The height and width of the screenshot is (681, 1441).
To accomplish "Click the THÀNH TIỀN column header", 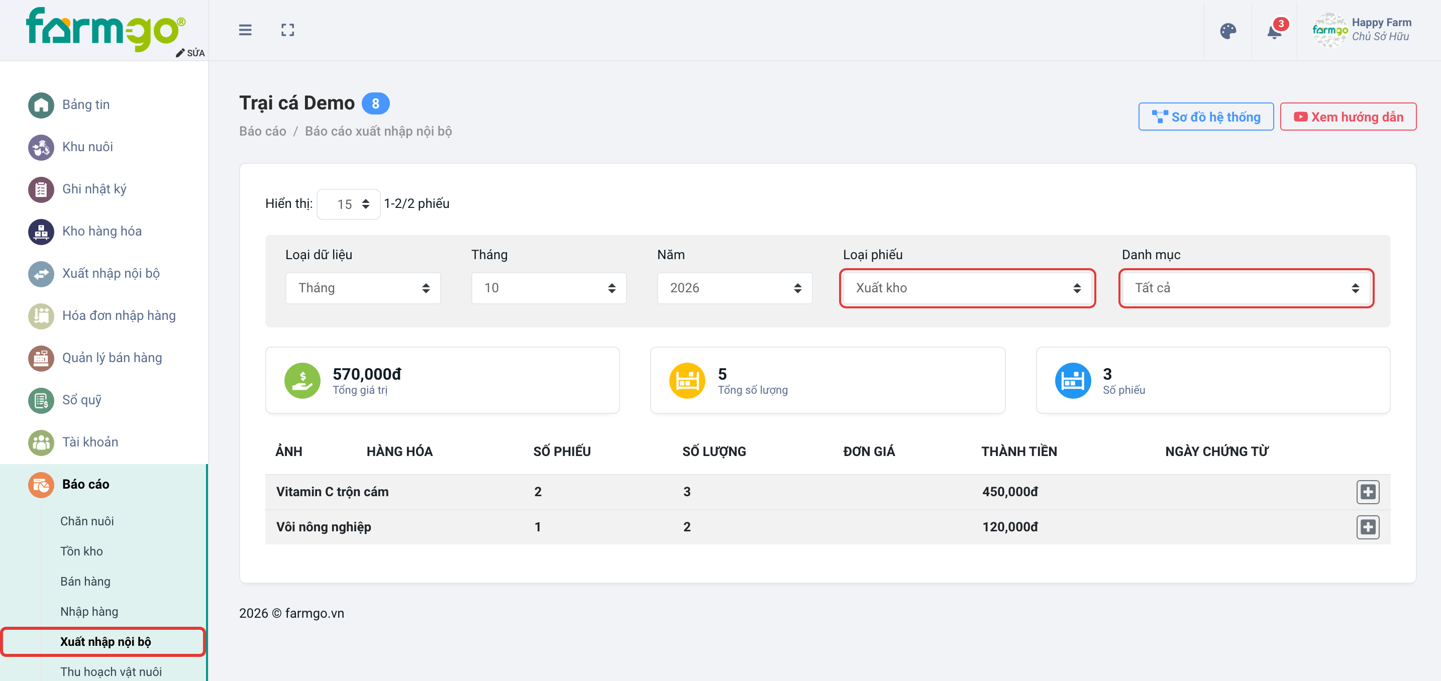I will pyautogui.click(x=1018, y=452).
